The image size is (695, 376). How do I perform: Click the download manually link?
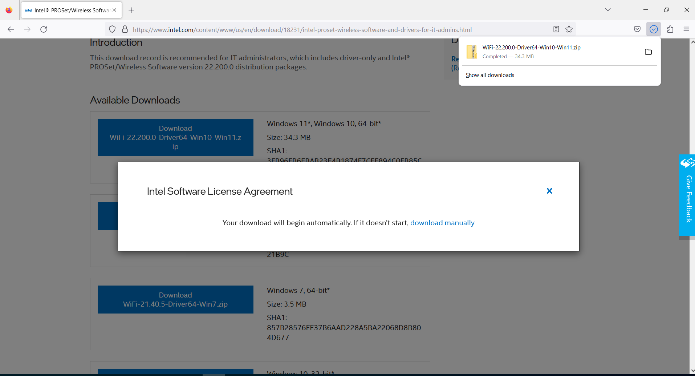[x=442, y=223]
